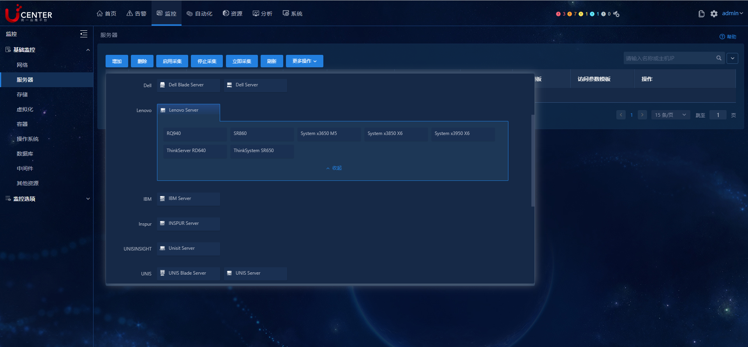Select INSPUR Server type
The height and width of the screenshot is (347, 748).
(x=189, y=224)
